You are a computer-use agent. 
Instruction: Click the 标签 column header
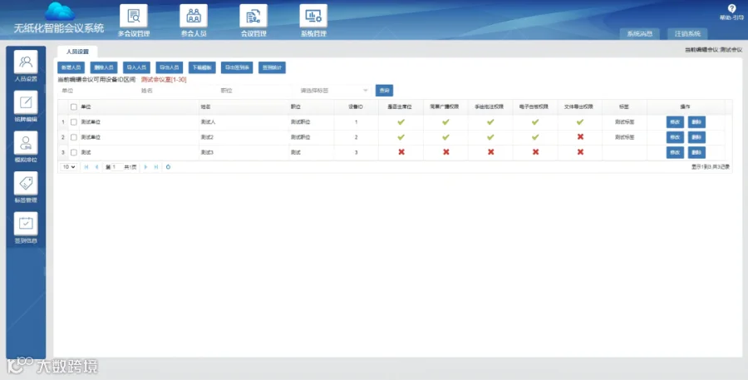(x=624, y=107)
